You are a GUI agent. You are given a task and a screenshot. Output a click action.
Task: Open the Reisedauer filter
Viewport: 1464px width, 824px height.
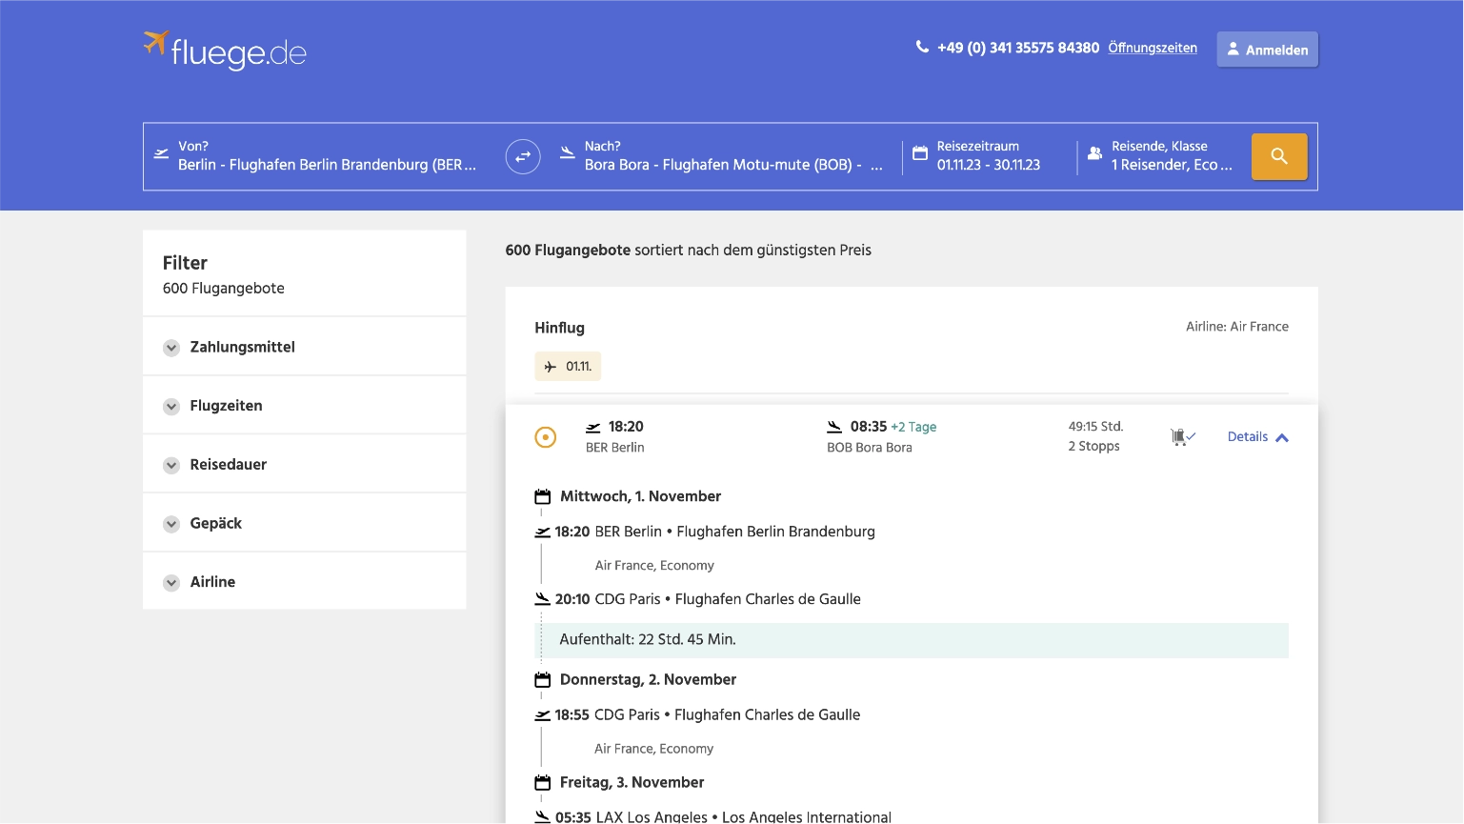point(228,465)
